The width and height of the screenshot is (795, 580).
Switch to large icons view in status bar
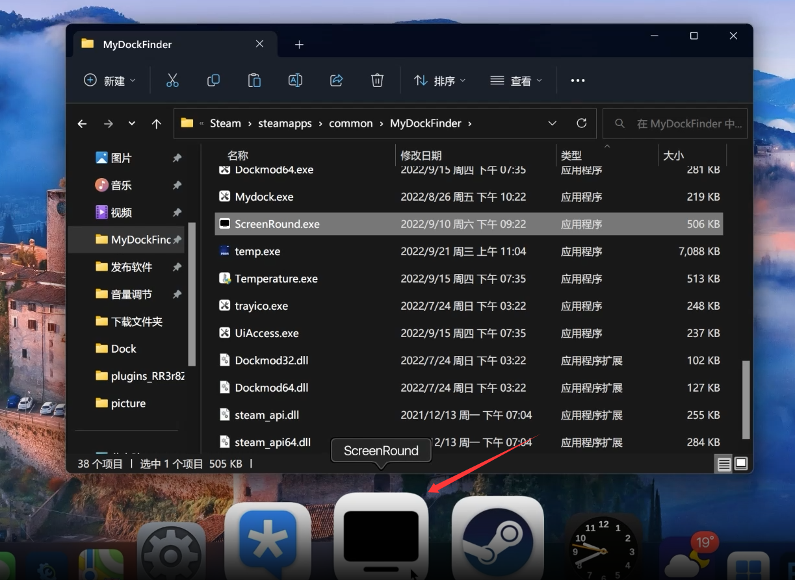741,464
